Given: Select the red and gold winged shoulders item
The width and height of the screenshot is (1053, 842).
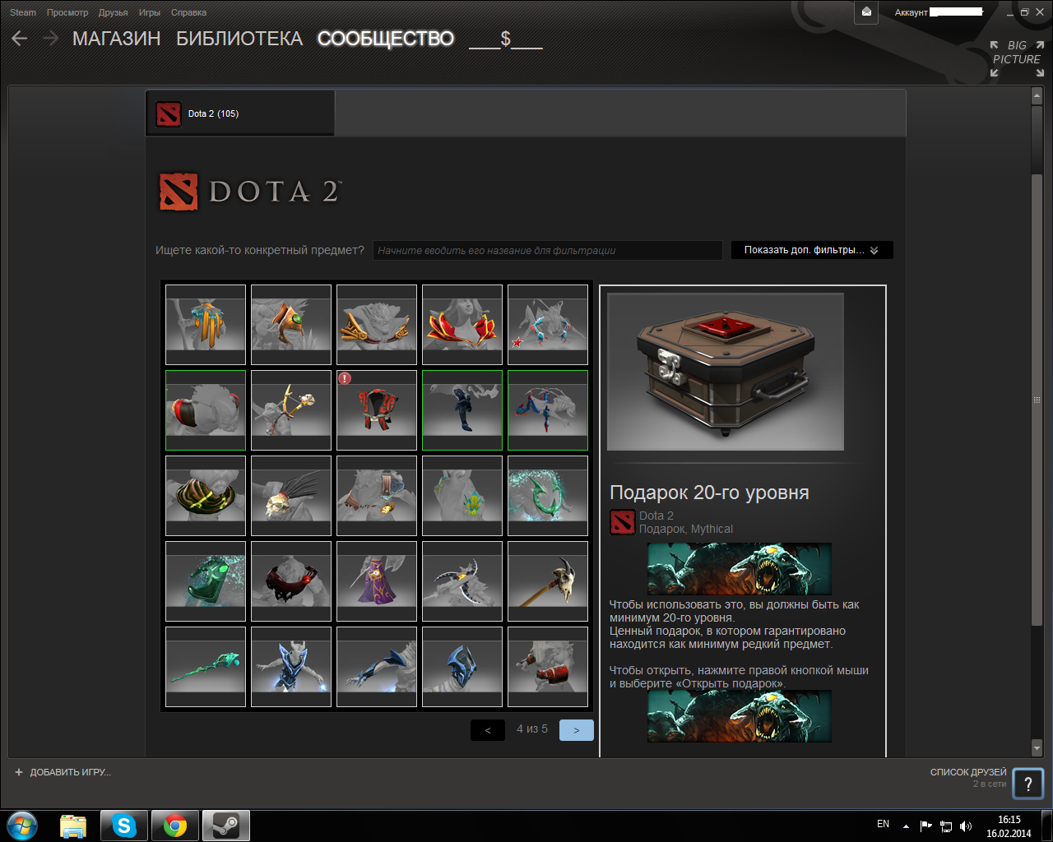Looking at the screenshot, I should tap(462, 325).
